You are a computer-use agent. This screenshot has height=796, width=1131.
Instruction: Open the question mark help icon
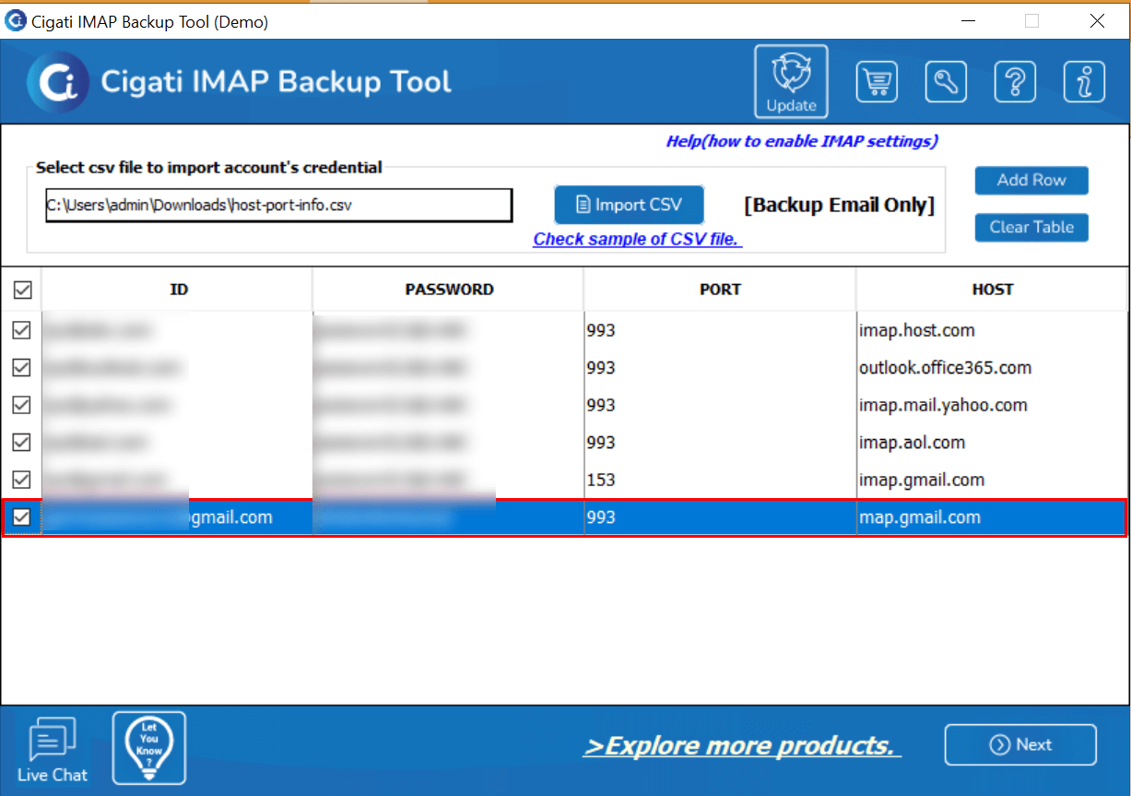(1015, 82)
